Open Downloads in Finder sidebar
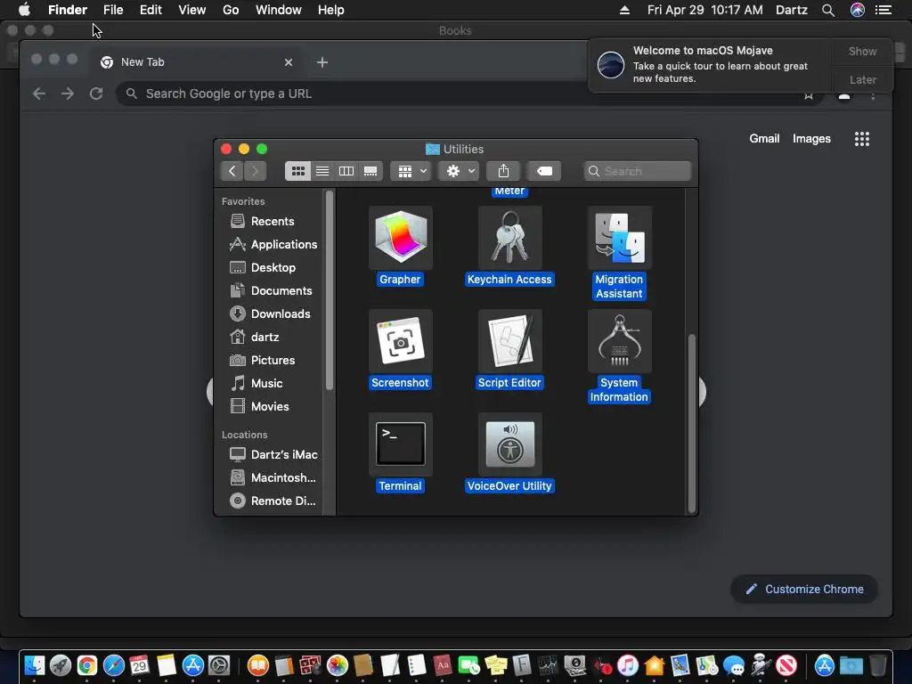This screenshot has width=912, height=684. pyautogui.click(x=272, y=314)
